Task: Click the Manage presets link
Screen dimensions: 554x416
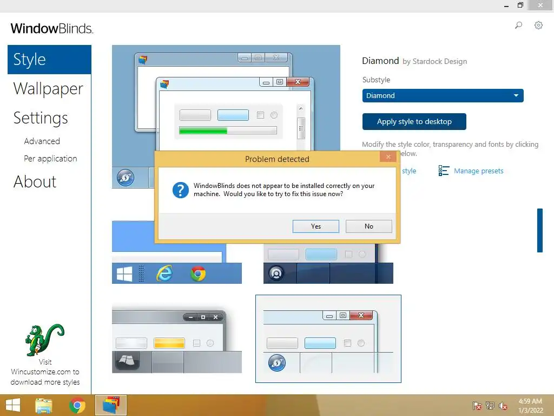Action: 478,171
